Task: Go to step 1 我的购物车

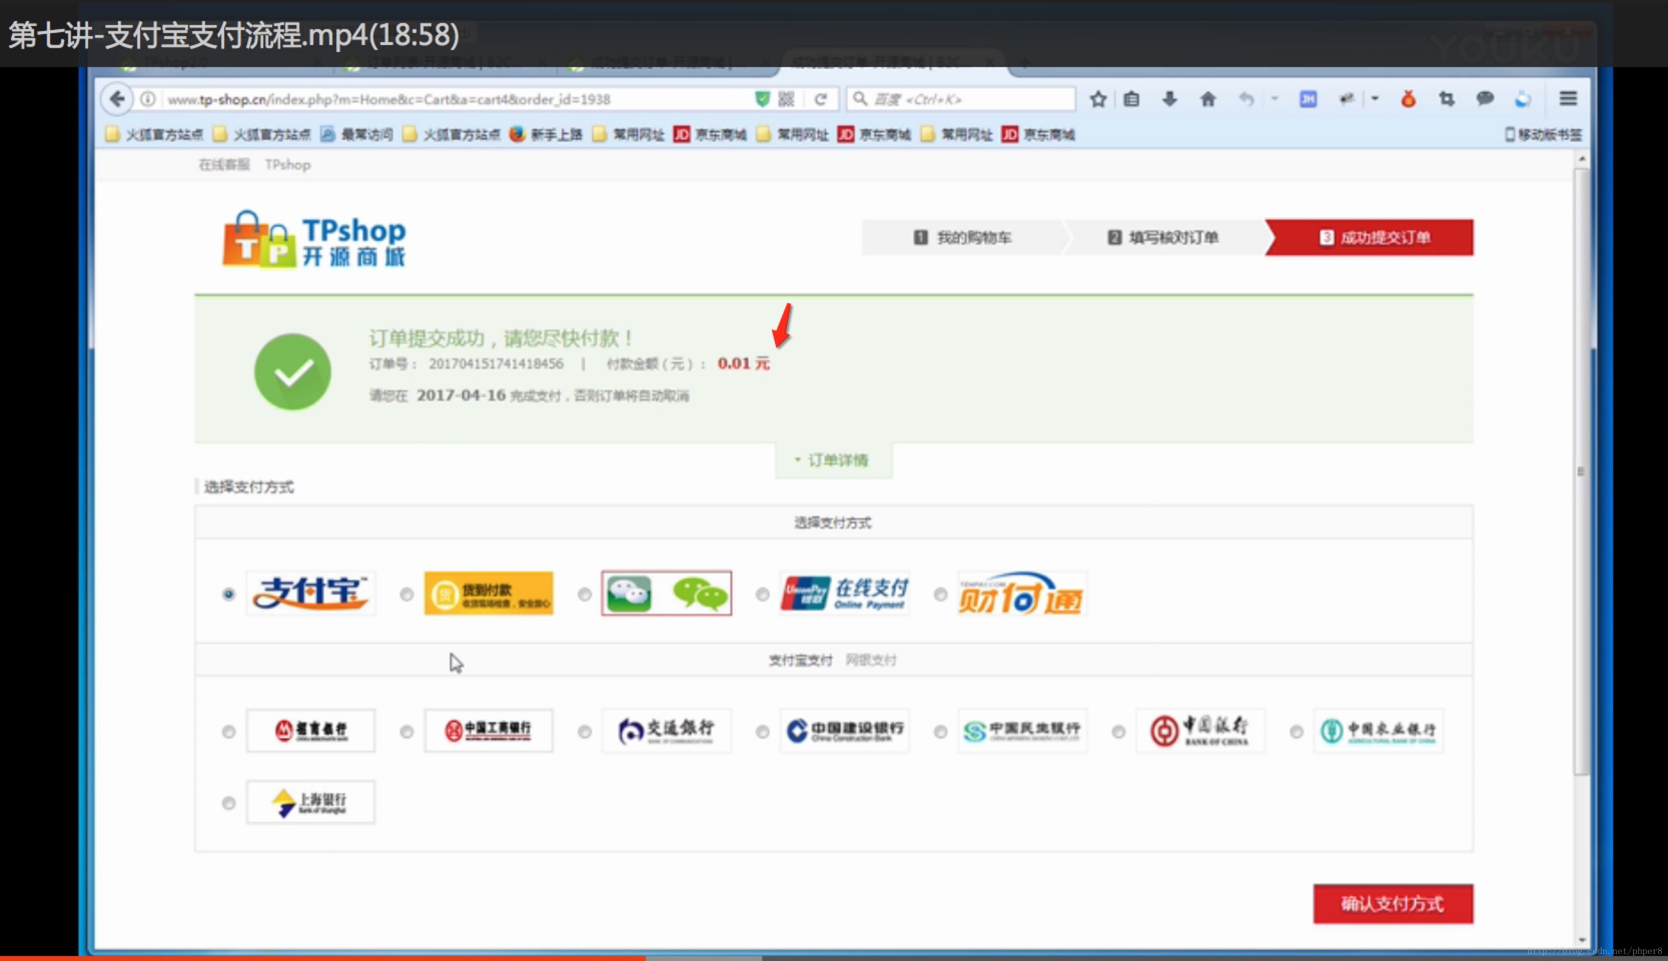Action: tap(962, 238)
